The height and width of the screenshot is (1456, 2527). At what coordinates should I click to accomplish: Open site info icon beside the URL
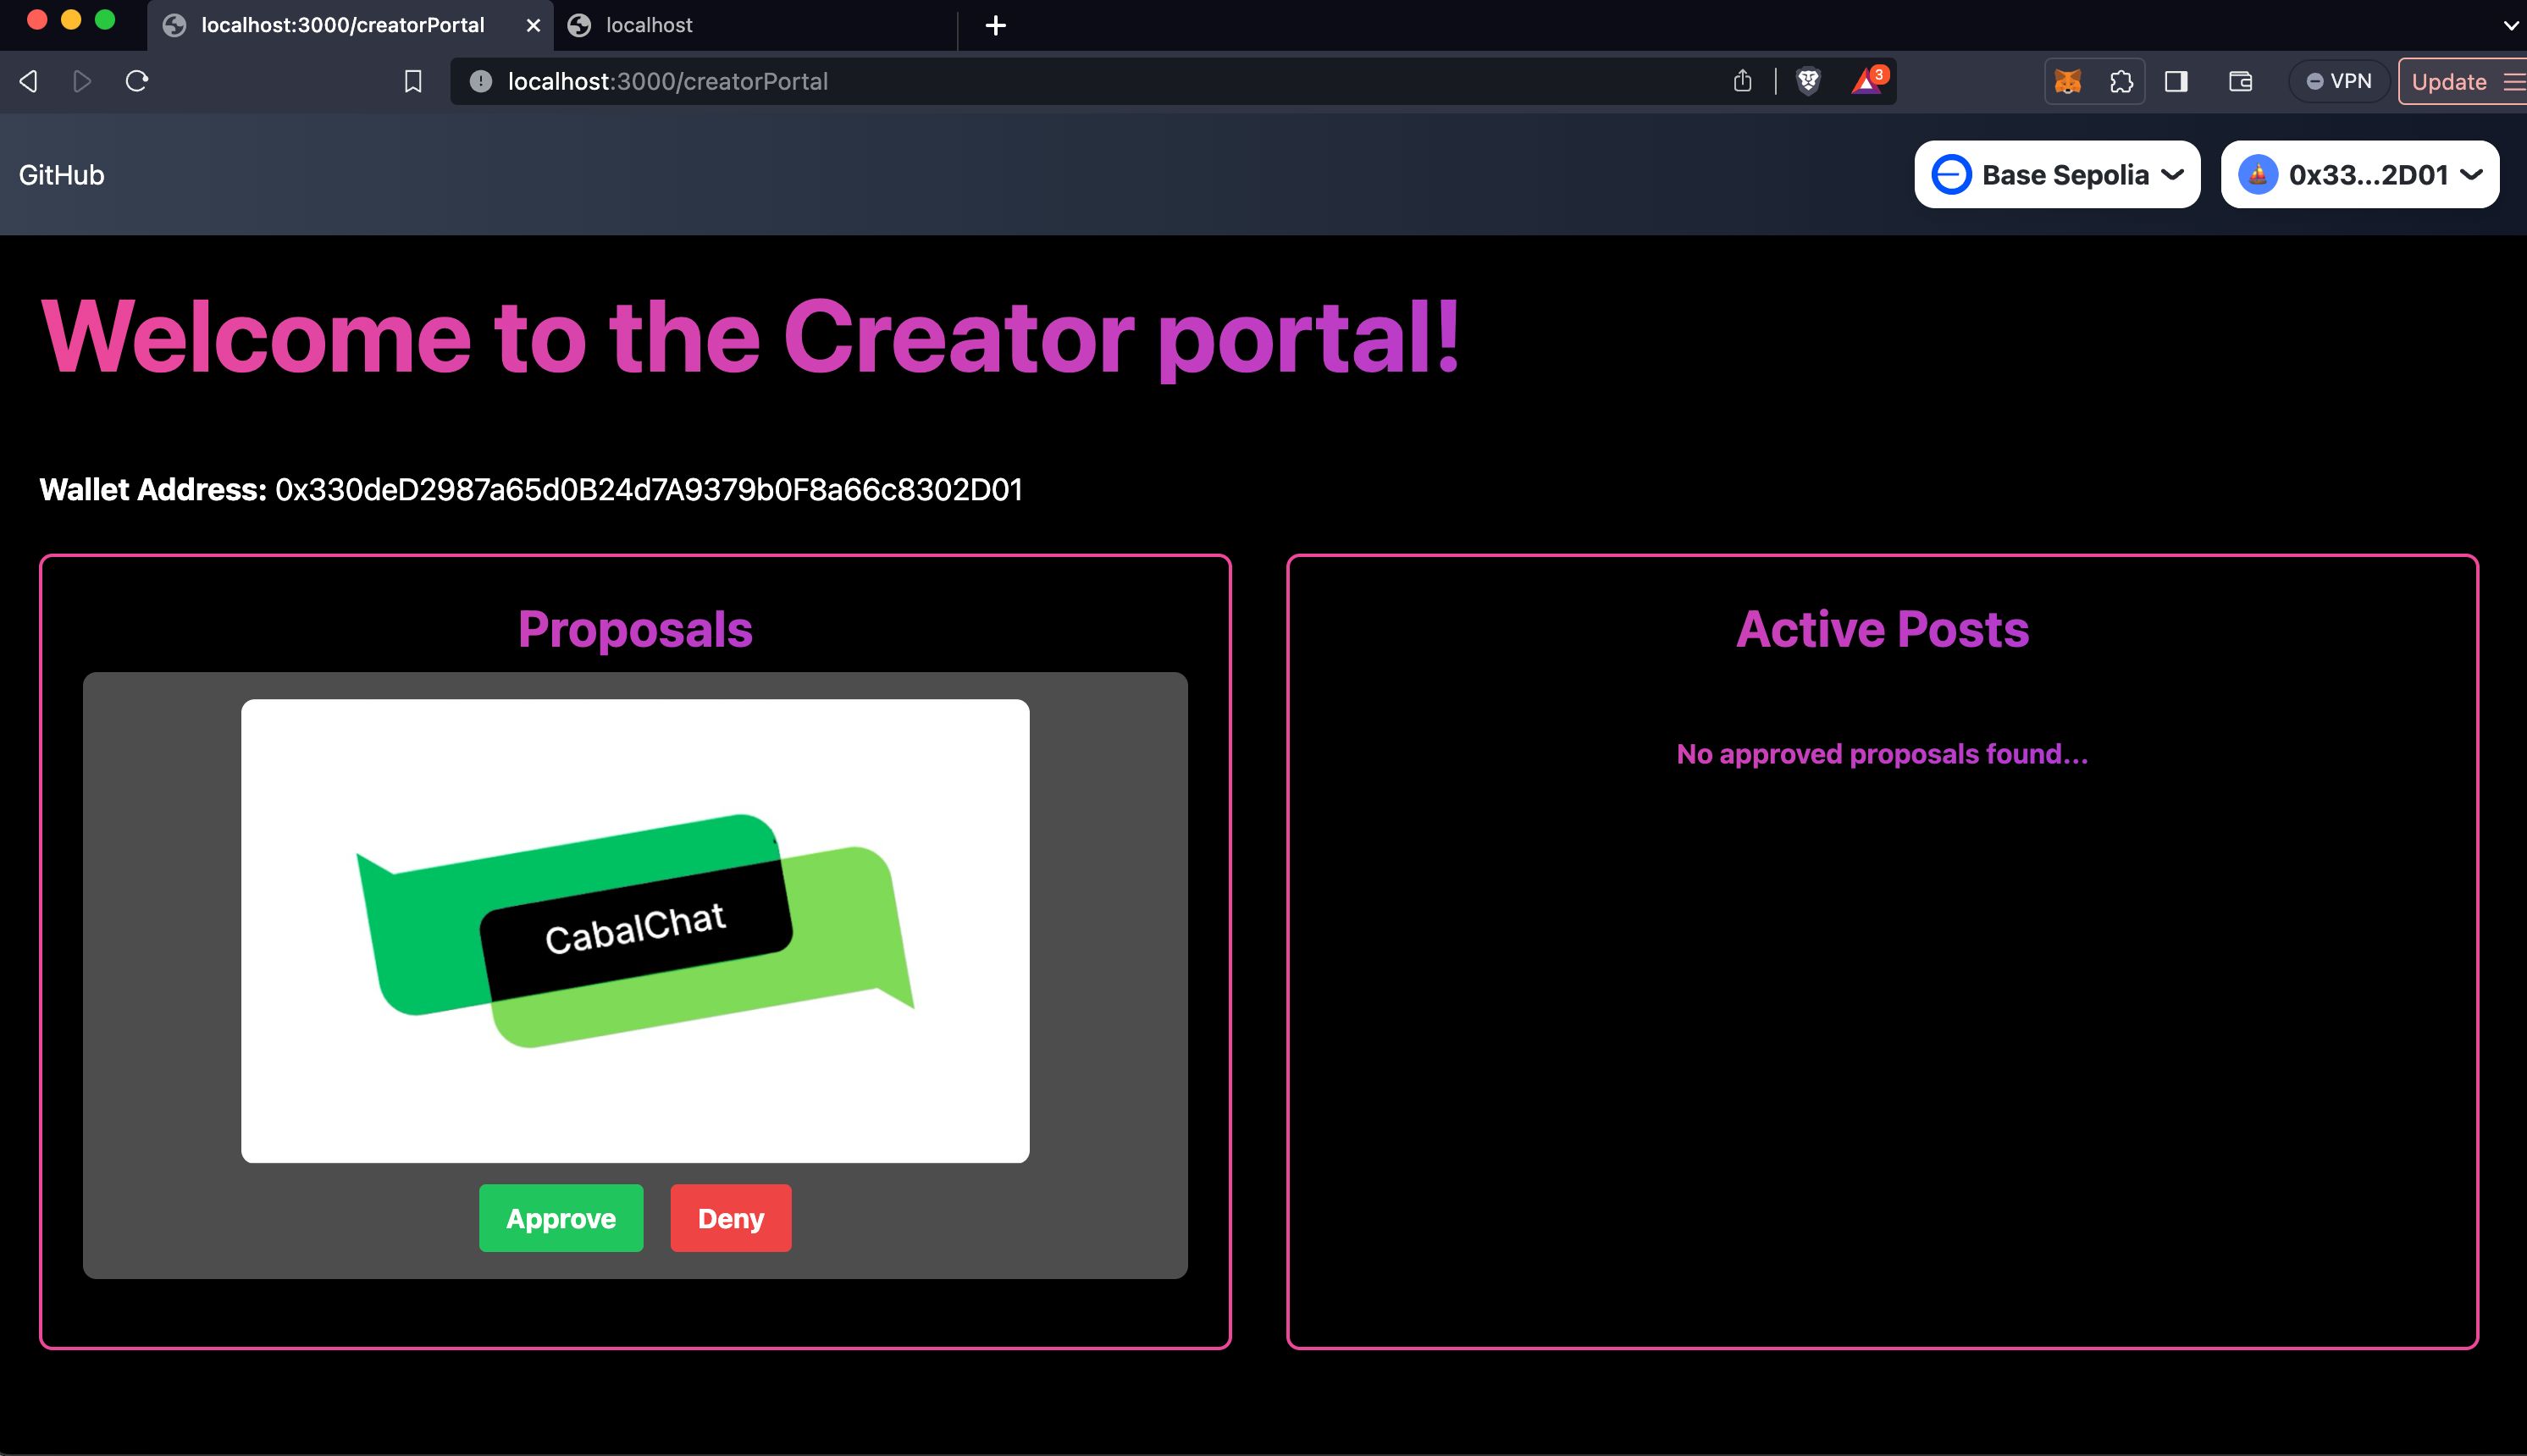[x=481, y=81]
